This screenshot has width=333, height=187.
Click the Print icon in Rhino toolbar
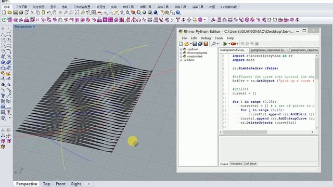pos(21,12)
